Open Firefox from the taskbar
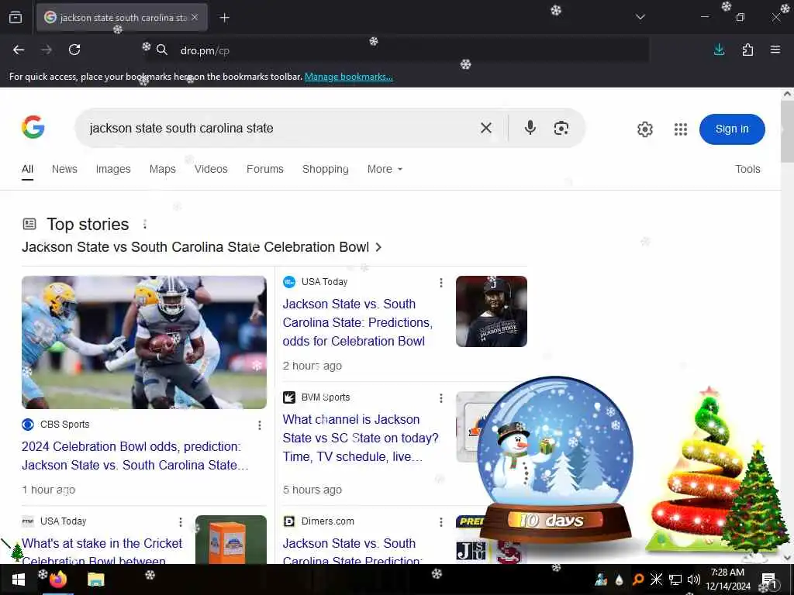This screenshot has height=595, width=794. (x=57, y=580)
